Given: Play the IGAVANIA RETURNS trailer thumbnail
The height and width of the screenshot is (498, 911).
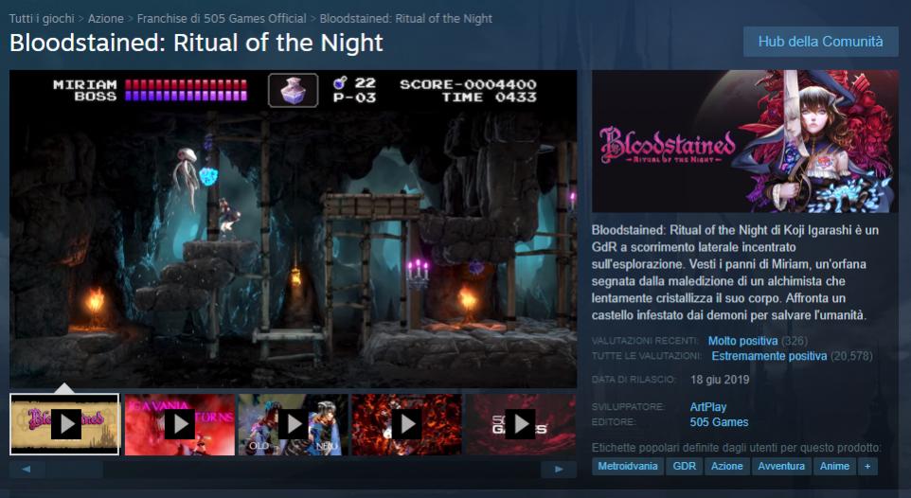Looking at the screenshot, I should (180, 424).
